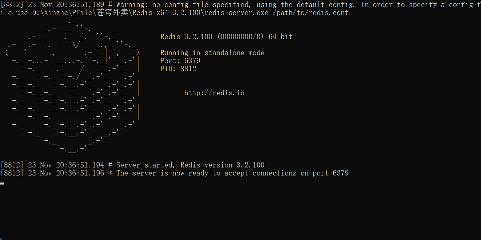The height and width of the screenshot is (240, 481).
Task: Click the "Redis 3.2.100" version header
Action: point(186,37)
